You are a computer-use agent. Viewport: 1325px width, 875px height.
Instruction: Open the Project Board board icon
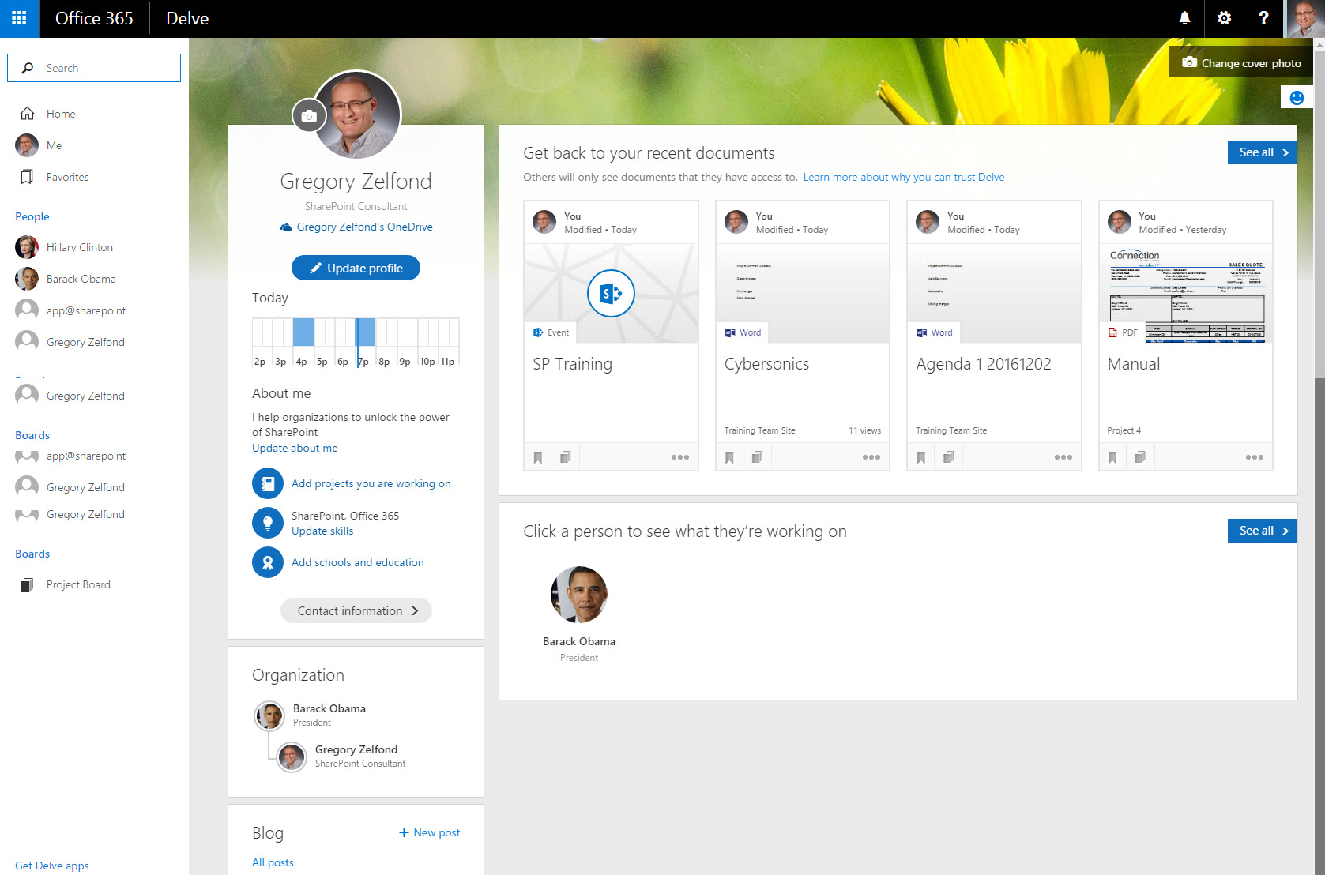[27, 585]
